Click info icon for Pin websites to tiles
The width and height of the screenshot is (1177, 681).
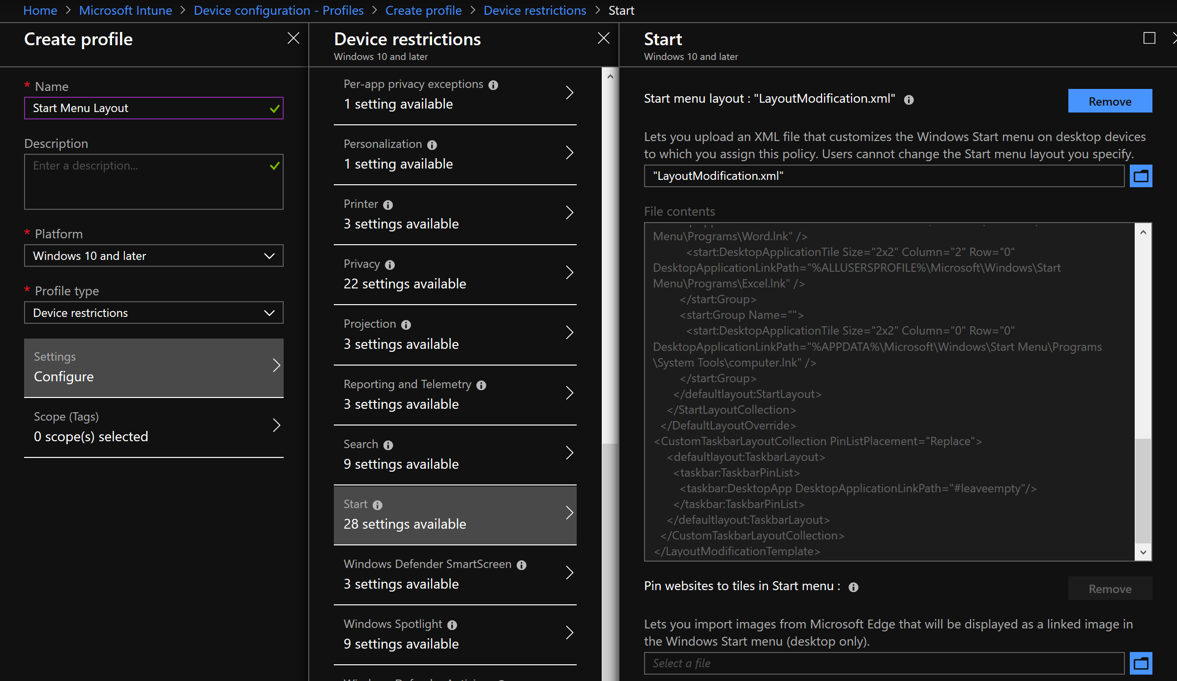pos(853,587)
